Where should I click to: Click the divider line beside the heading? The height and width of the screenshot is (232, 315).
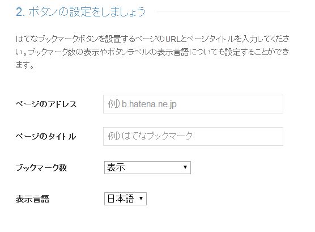coord(223,11)
